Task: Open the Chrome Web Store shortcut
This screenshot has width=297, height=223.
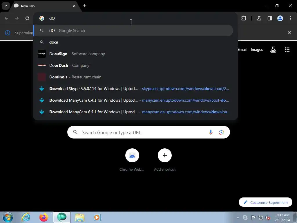Action: (x=132, y=160)
